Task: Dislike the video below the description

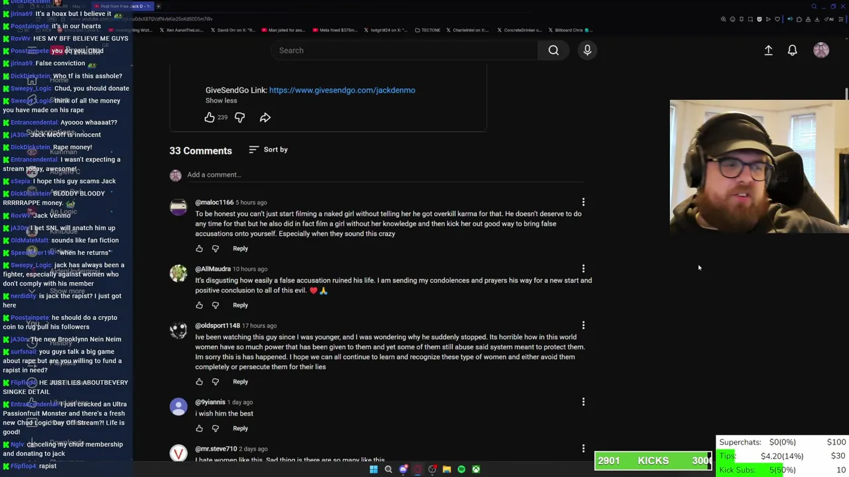Action: (239, 117)
